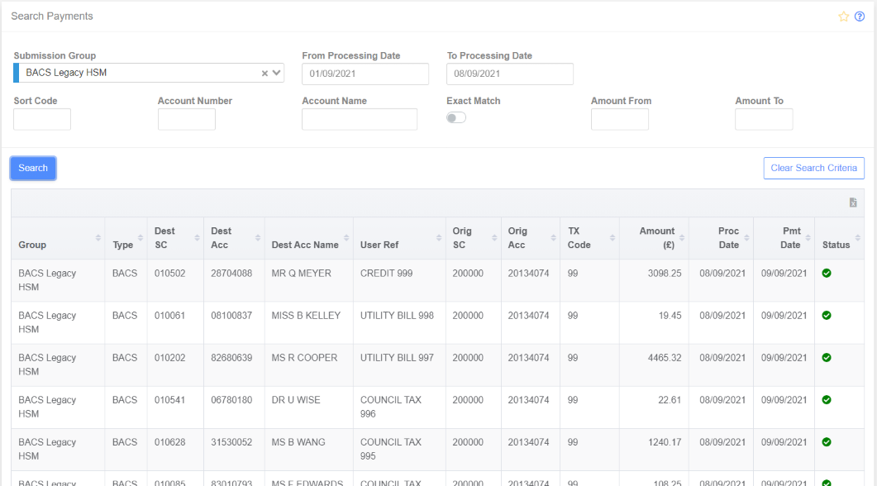
Task: Open the help question mark icon
Action: click(x=860, y=17)
